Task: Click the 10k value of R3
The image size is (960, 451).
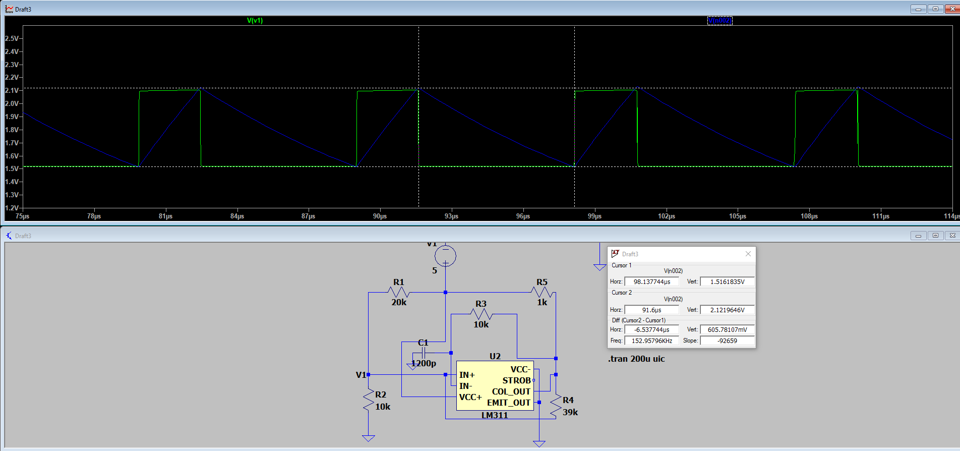Action: coord(481,324)
